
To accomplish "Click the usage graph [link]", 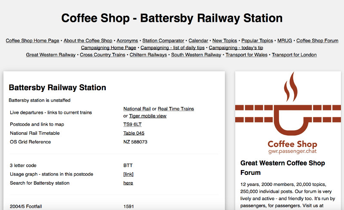I will pos(128,174).
